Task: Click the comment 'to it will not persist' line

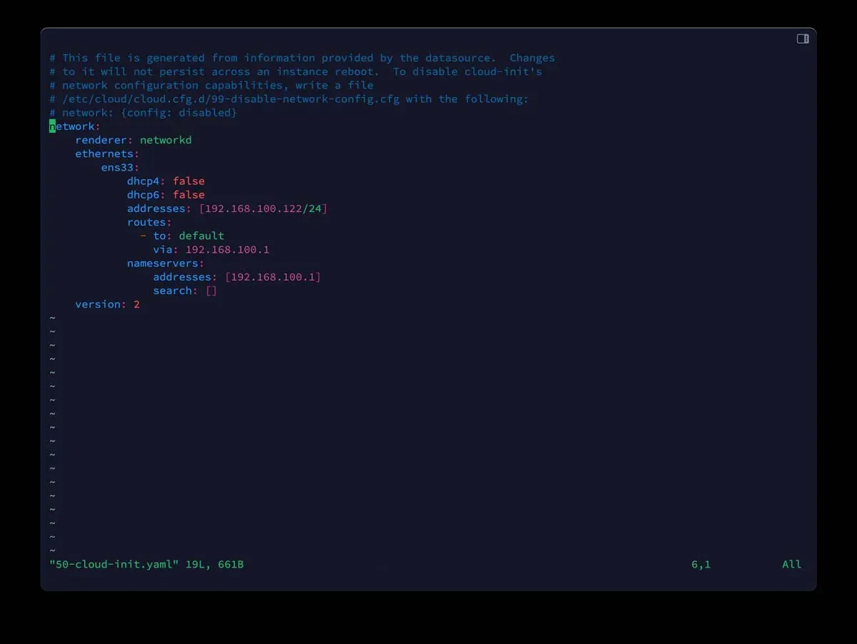Action: click(x=296, y=71)
